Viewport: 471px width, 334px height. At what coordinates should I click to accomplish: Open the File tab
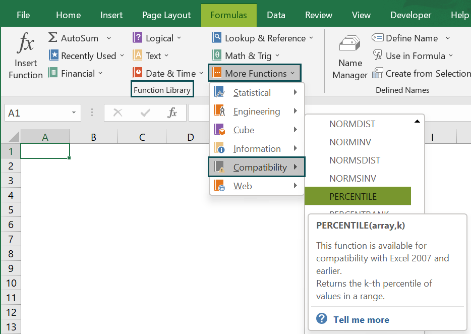23,15
